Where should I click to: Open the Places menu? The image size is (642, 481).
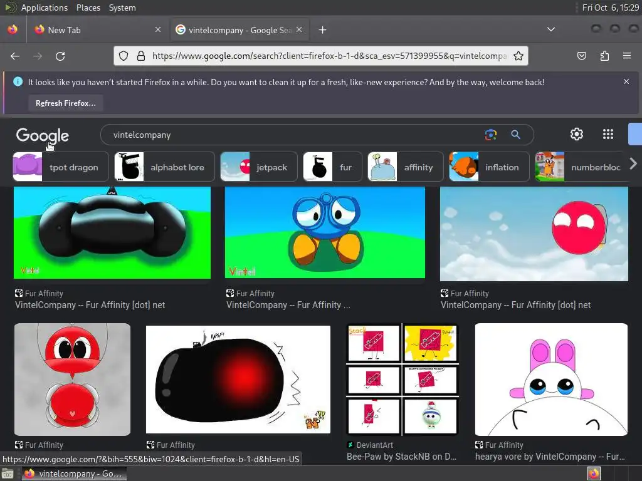click(88, 8)
